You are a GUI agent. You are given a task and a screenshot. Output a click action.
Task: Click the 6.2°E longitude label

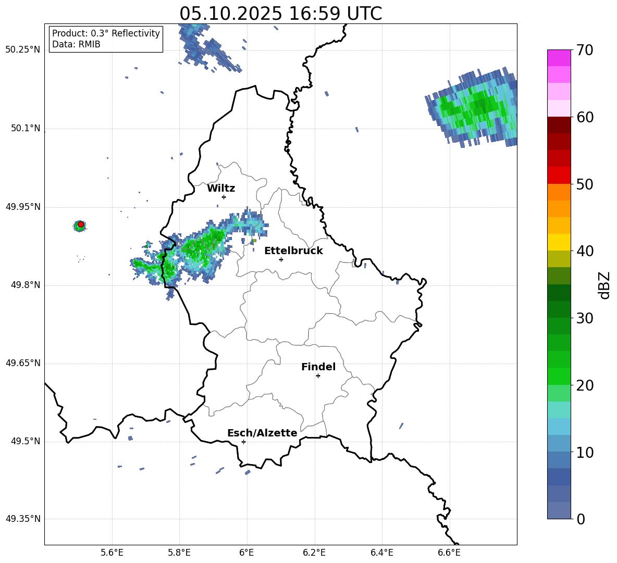[x=314, y=553]
